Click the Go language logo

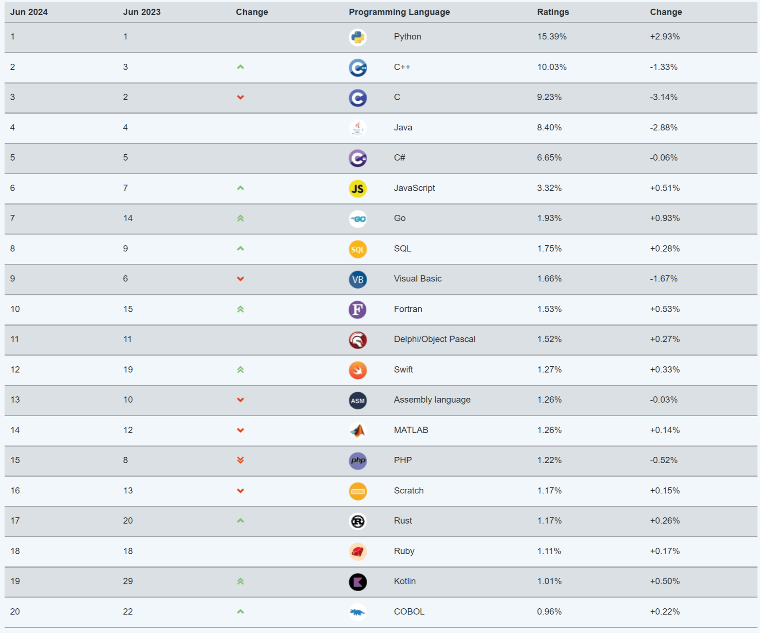[358, 219]
